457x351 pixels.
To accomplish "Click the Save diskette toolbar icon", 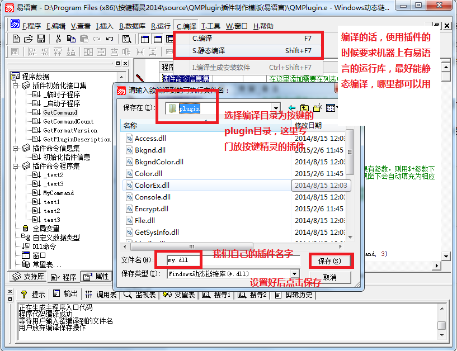I will coord(41,39).
